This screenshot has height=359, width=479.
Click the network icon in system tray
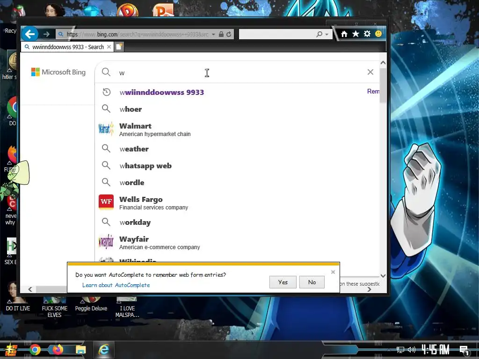(x=400, y=350)
